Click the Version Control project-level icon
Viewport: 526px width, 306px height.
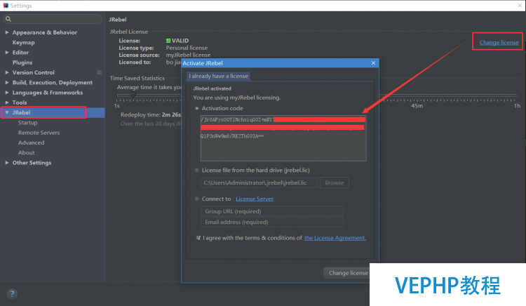tap(100, 72)
